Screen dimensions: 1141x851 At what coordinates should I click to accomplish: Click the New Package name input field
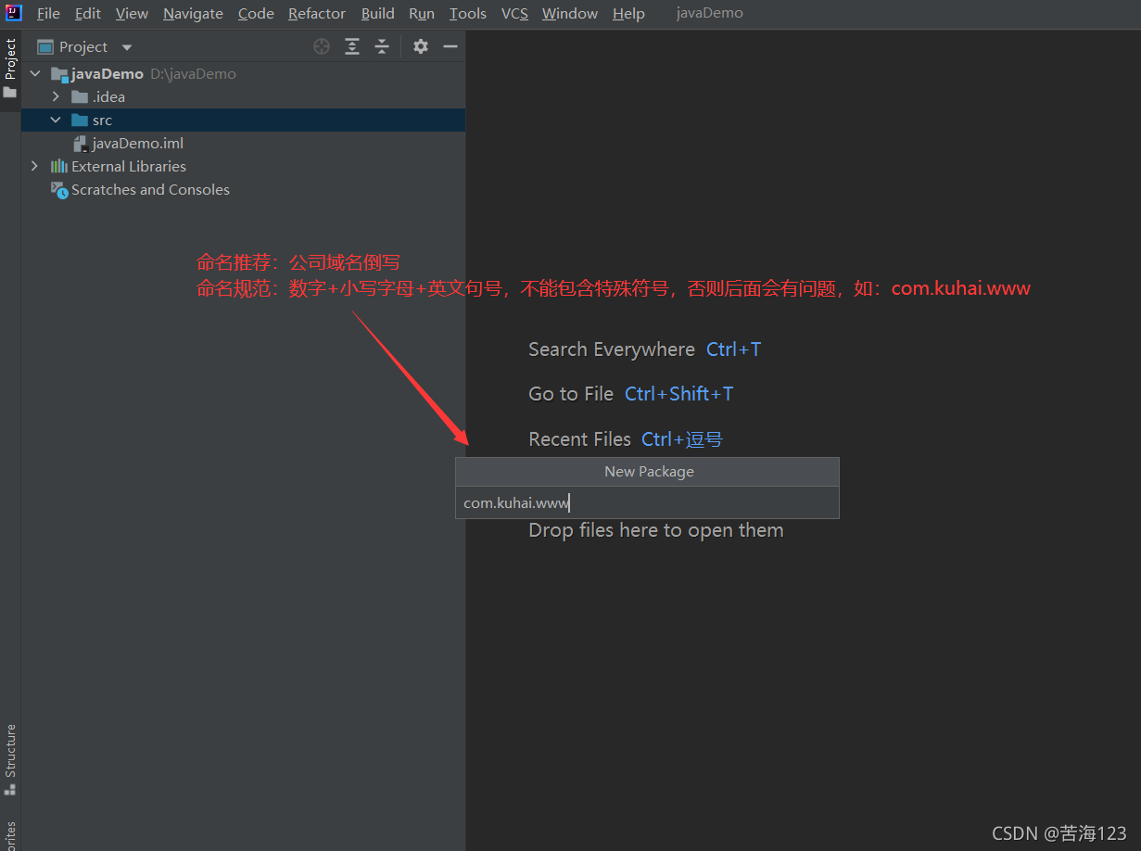(x=647, y=502)
